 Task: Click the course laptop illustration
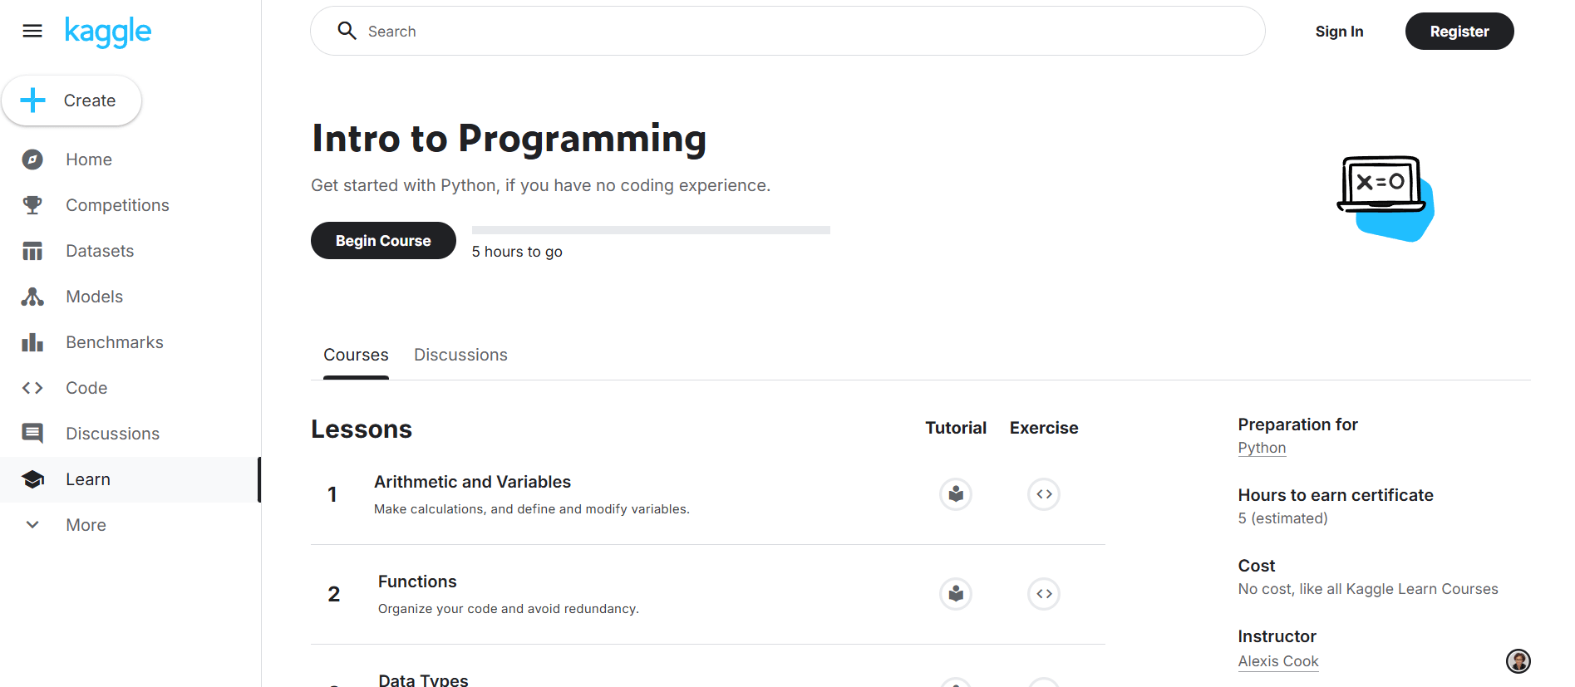click(x=1386, y=199)
